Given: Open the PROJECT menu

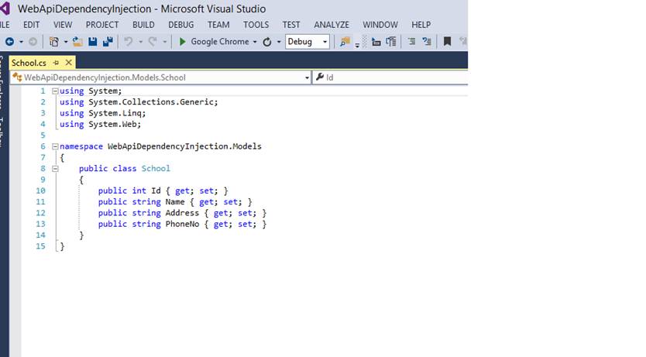Looking at the screenshot, I should click(102, 25).
